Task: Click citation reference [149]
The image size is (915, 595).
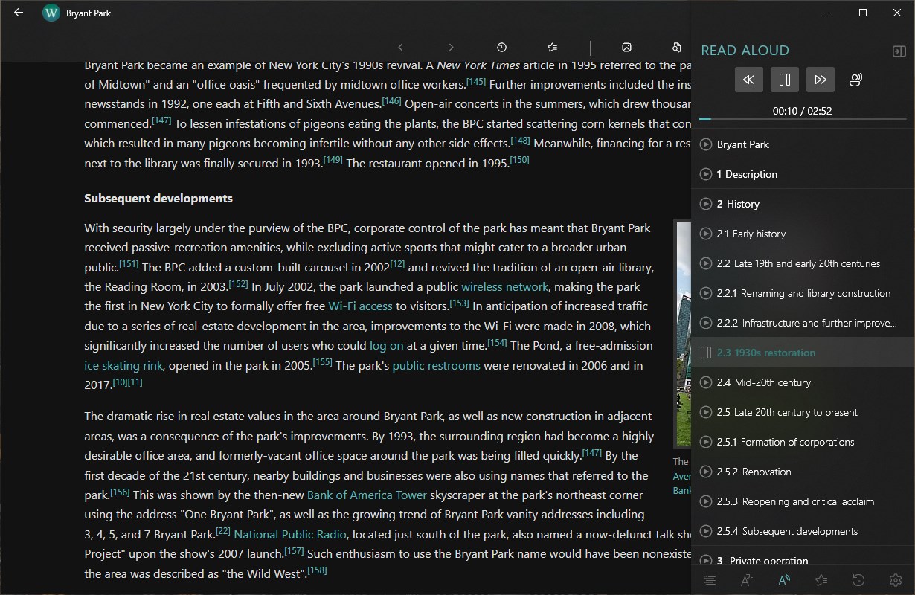Action: 333,159
